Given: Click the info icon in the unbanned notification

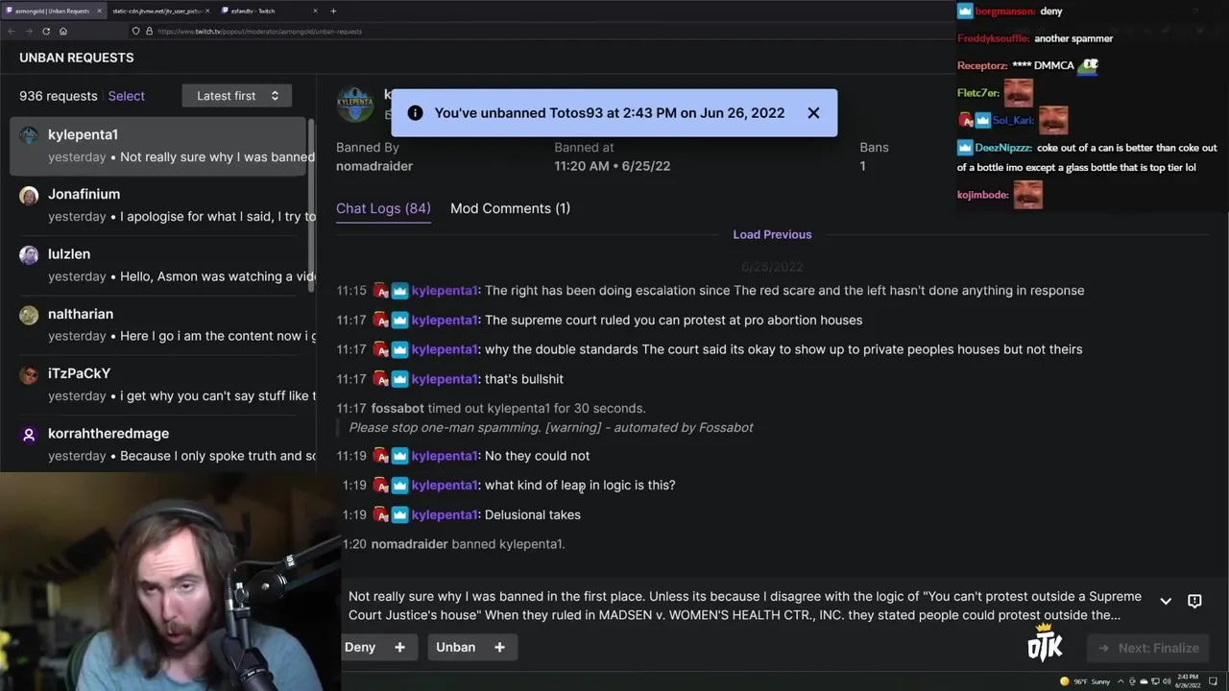Looking at the screenshot, I should (415, 112).
